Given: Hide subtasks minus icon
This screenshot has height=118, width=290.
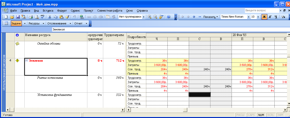Looking at the screenshot, I should coord(200,17).
